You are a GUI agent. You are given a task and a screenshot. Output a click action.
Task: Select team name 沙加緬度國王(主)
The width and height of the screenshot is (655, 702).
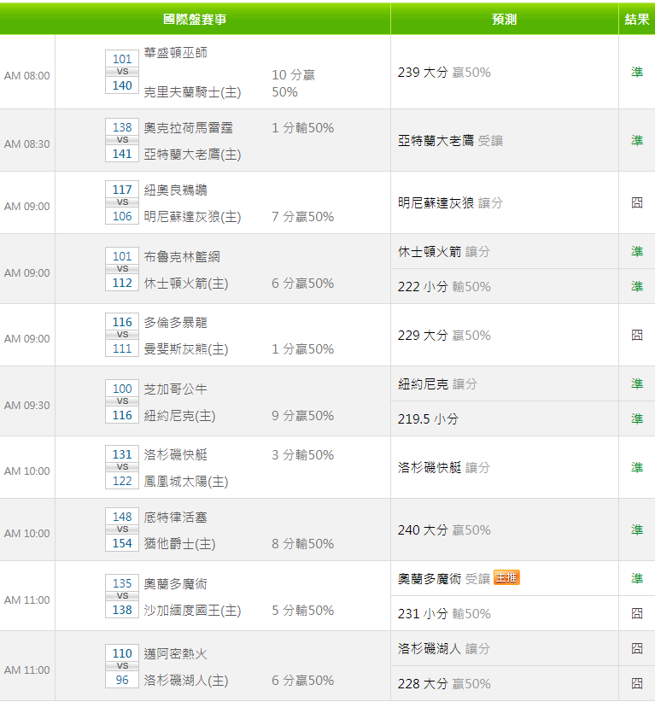click(x=192, y=611)
